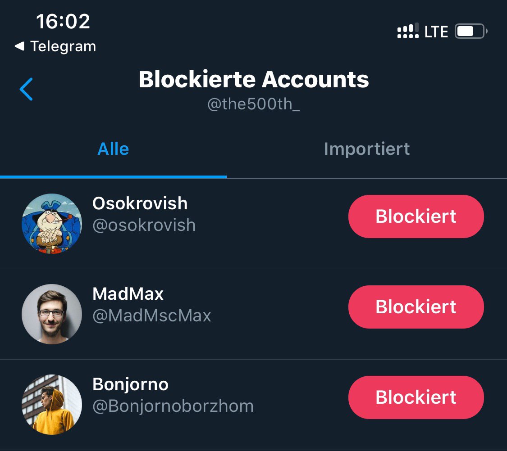Open the Bonjorno display name
Screen dimensions: 507x451
pyautogui.click(x=131, y=385)
